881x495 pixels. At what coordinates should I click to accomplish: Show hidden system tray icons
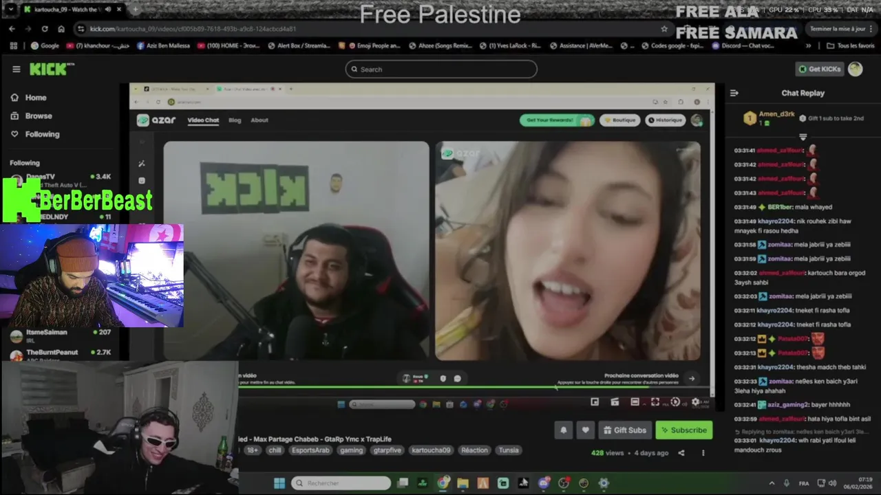click(772, 483)
